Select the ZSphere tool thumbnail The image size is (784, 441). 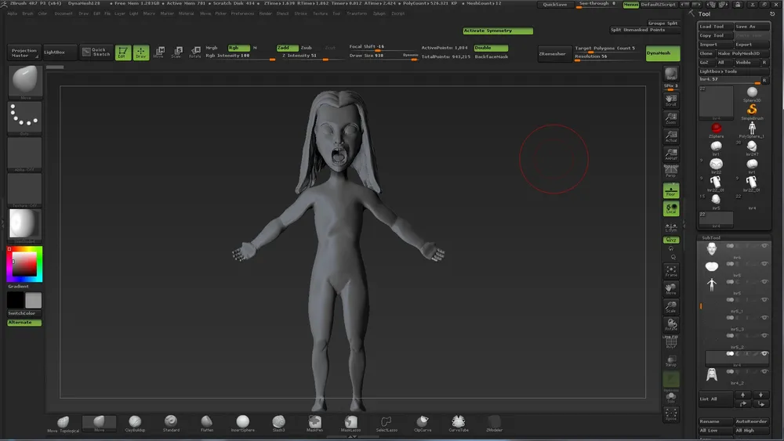[716, 129]
